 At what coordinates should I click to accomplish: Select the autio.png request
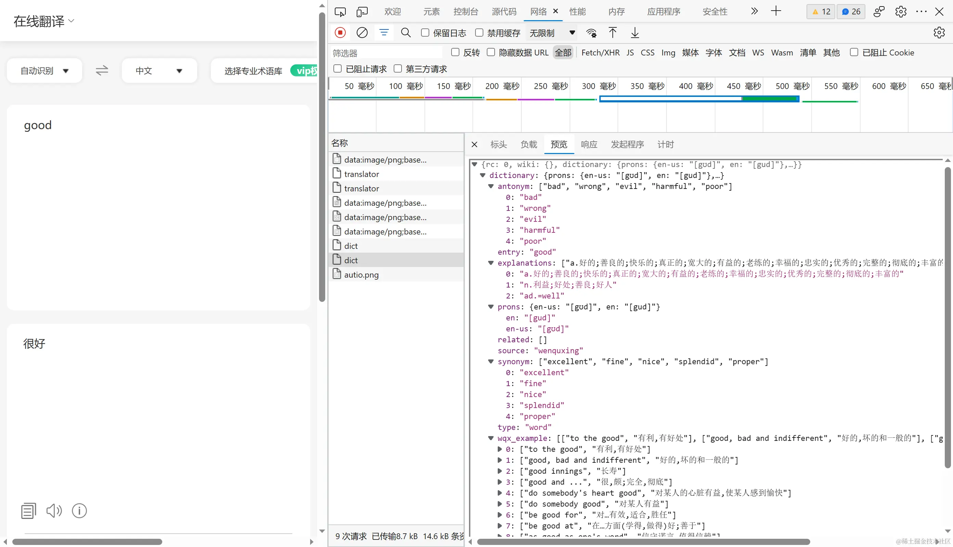(x=361, y=275)
